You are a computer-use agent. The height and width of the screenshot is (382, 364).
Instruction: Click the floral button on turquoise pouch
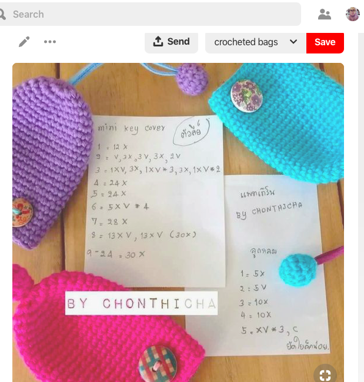point(246,96)
